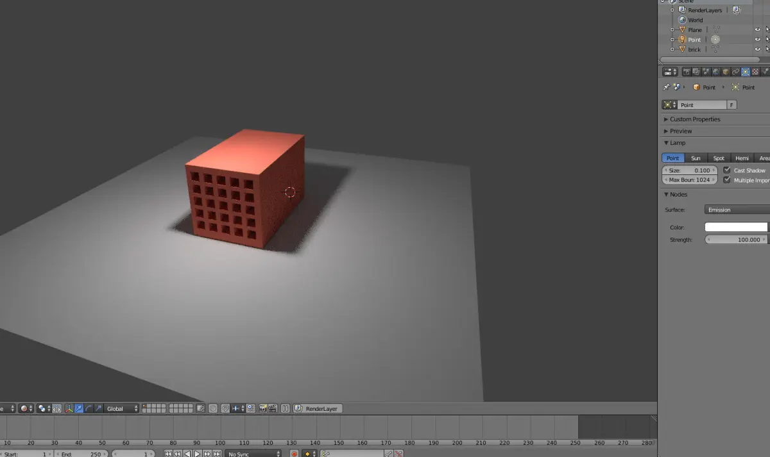Open the viewport shading mode dropdown

click(x=26, y=408)
